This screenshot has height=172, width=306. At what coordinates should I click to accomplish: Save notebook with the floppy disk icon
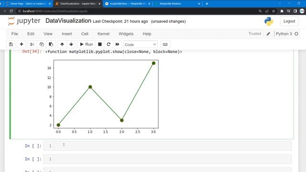[x=11, y=44]
